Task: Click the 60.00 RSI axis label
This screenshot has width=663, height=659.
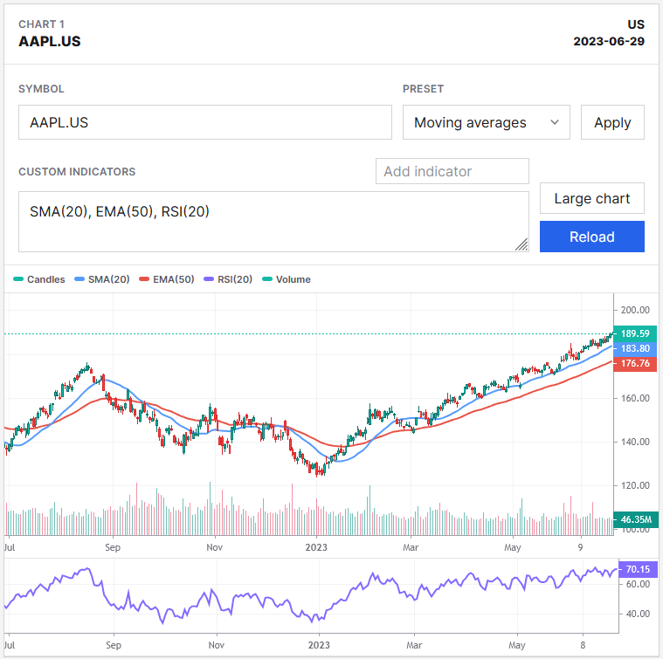Action: pyautogui.click(x=638, y=584)
